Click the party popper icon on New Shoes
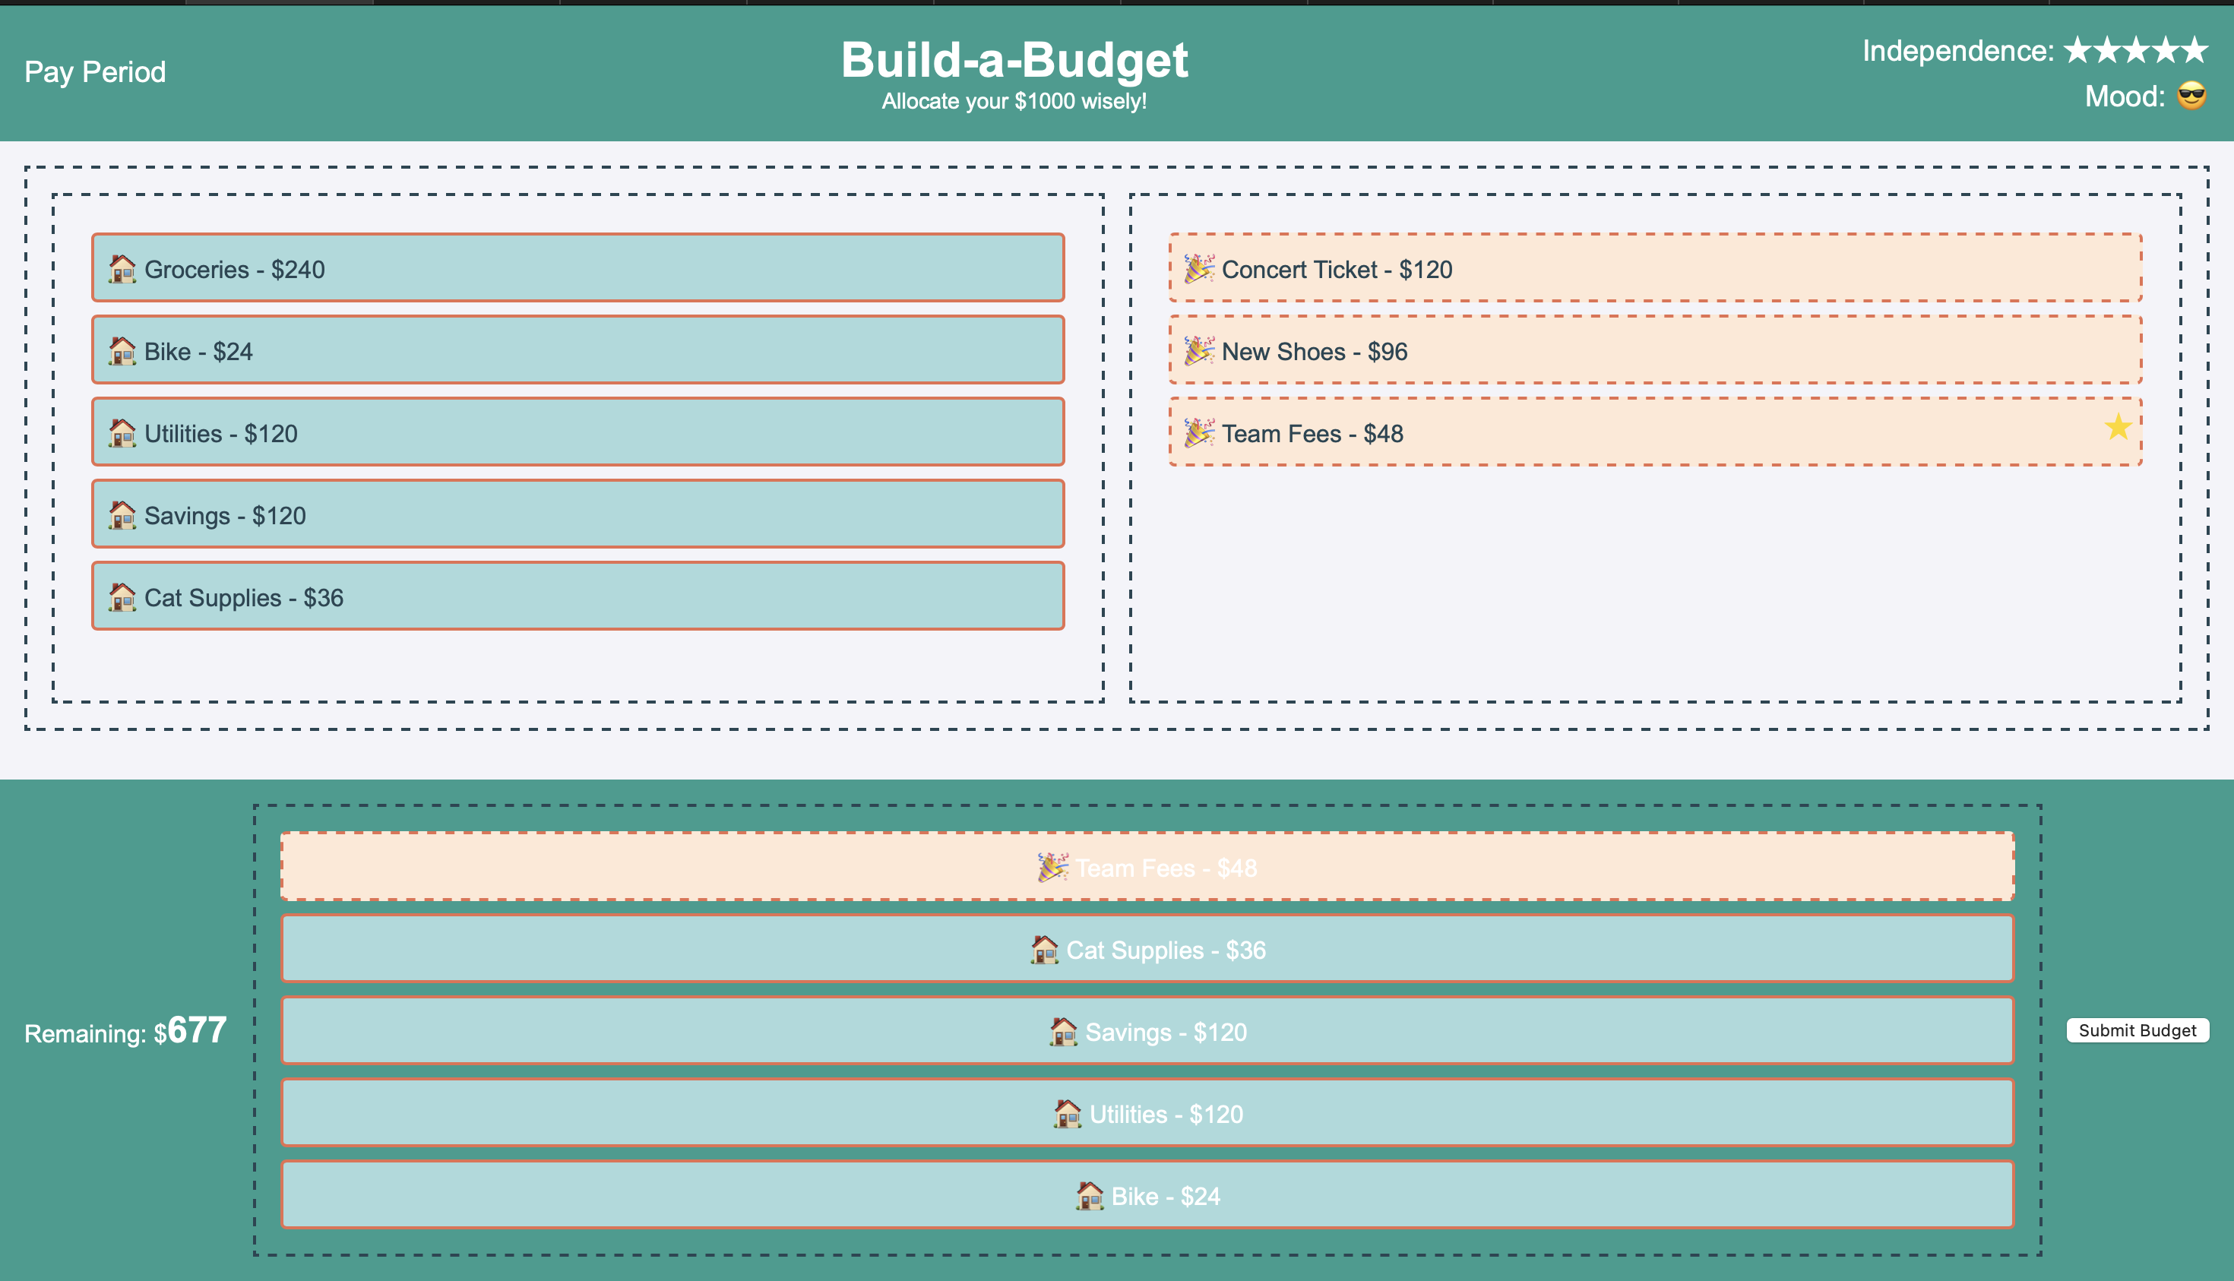 1198,351
